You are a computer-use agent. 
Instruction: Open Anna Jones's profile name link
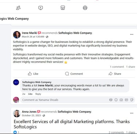(29, 112)
